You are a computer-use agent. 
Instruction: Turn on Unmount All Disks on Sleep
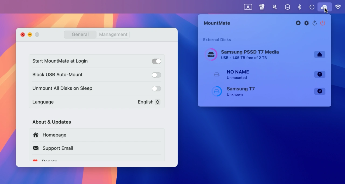pyautogui.click(x=156, y=89)
